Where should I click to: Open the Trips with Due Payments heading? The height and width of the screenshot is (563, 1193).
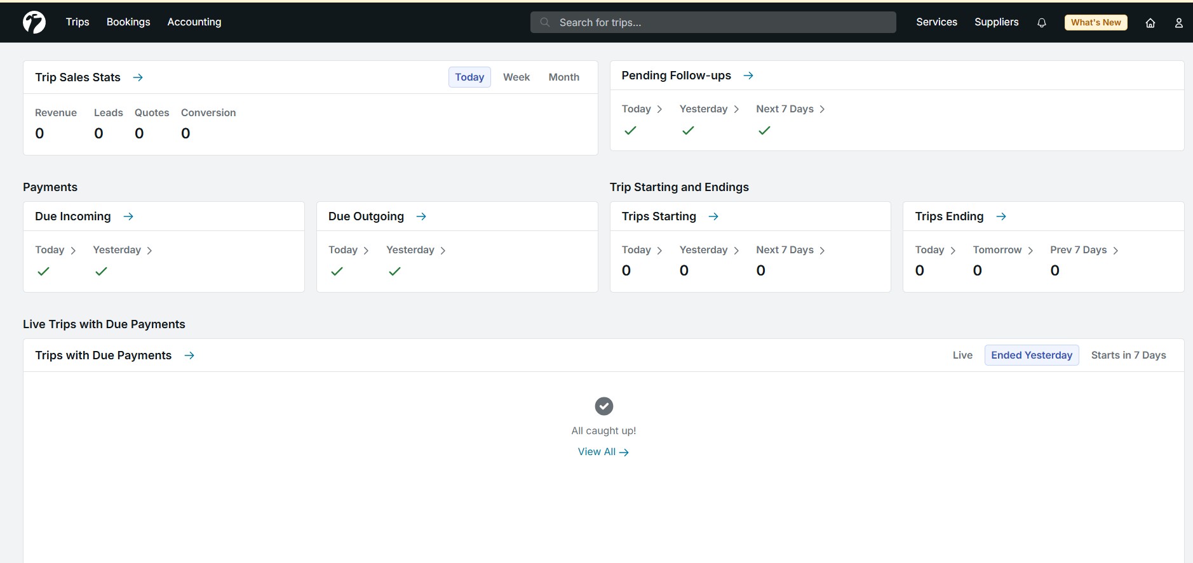click(104, 355)
